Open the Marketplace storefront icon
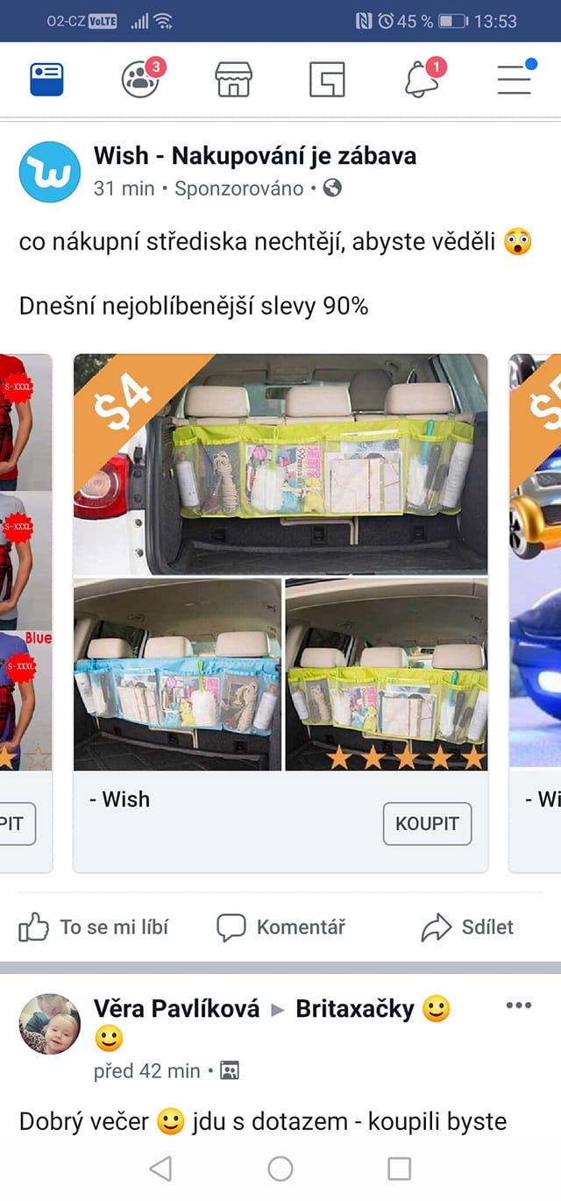This screenshot has width=561, height=1201. [x=234, y=79]
